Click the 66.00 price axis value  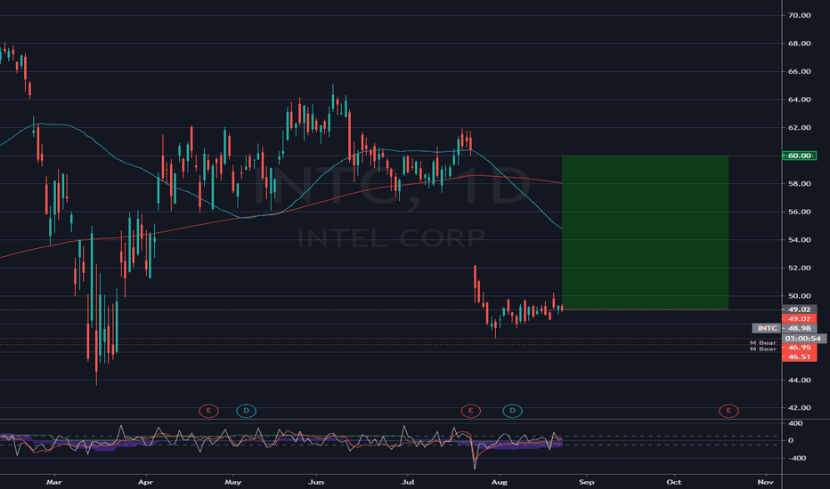[x=800, y=71]
